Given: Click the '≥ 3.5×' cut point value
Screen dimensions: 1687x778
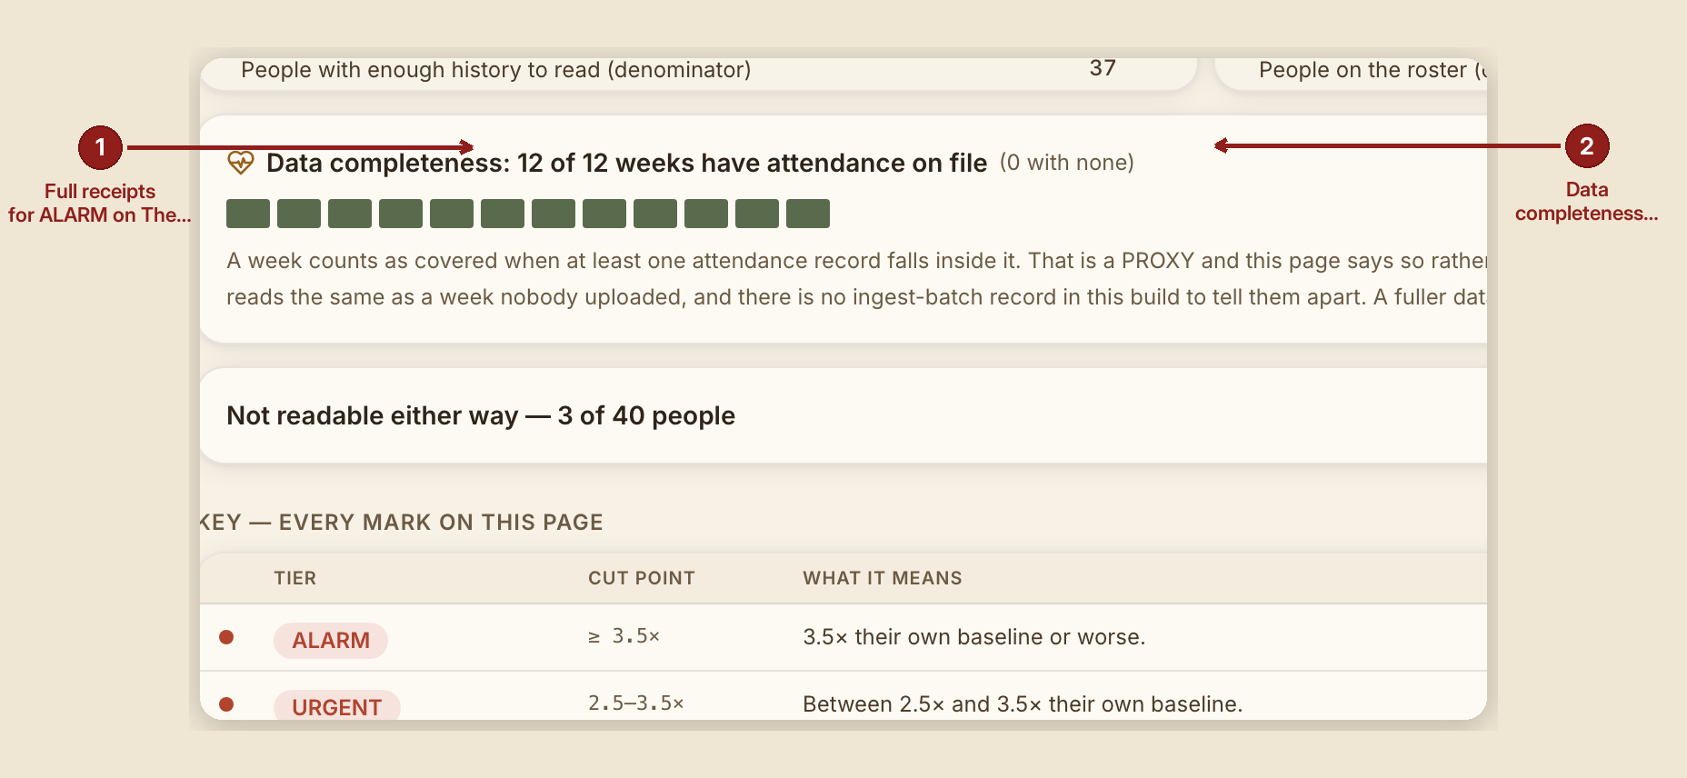Looking at the screenshot, I should (624, 636).
